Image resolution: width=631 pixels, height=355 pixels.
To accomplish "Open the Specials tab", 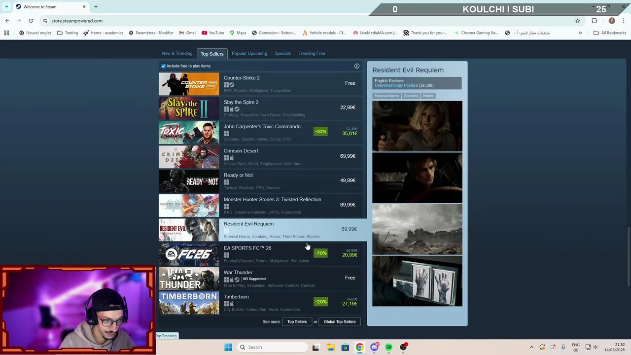I will [x=282, y=53].
